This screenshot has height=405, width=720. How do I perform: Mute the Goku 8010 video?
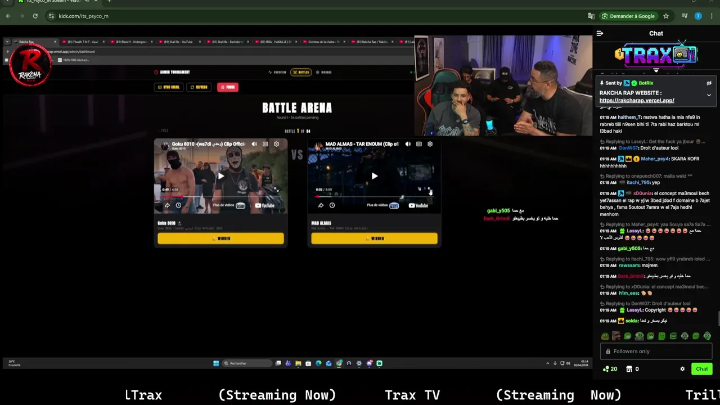click(x=254, y=144)
